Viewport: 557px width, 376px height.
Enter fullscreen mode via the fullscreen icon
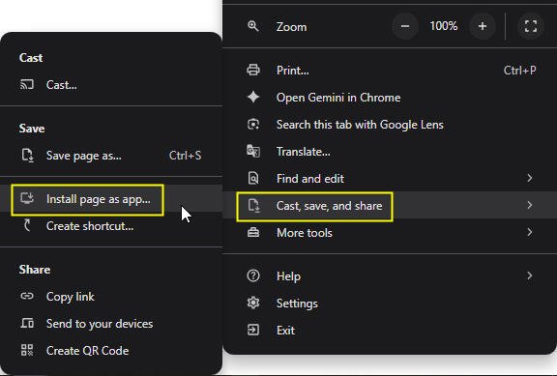click(530, 26)
